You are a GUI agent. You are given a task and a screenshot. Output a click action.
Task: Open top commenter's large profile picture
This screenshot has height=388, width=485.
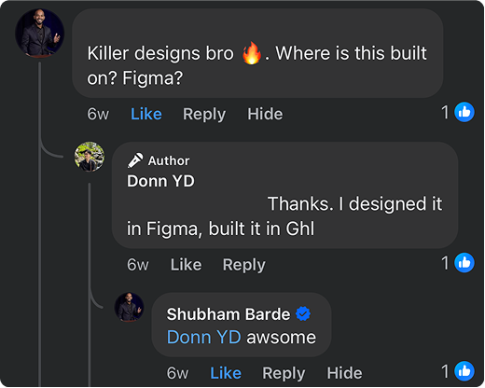pyautogui.click(x=40, y=33)
